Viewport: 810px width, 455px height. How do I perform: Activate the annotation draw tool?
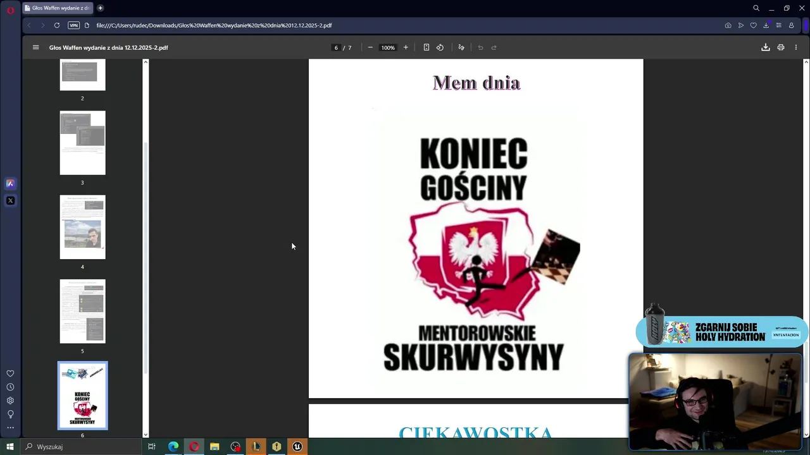click(x=461, y=47)
